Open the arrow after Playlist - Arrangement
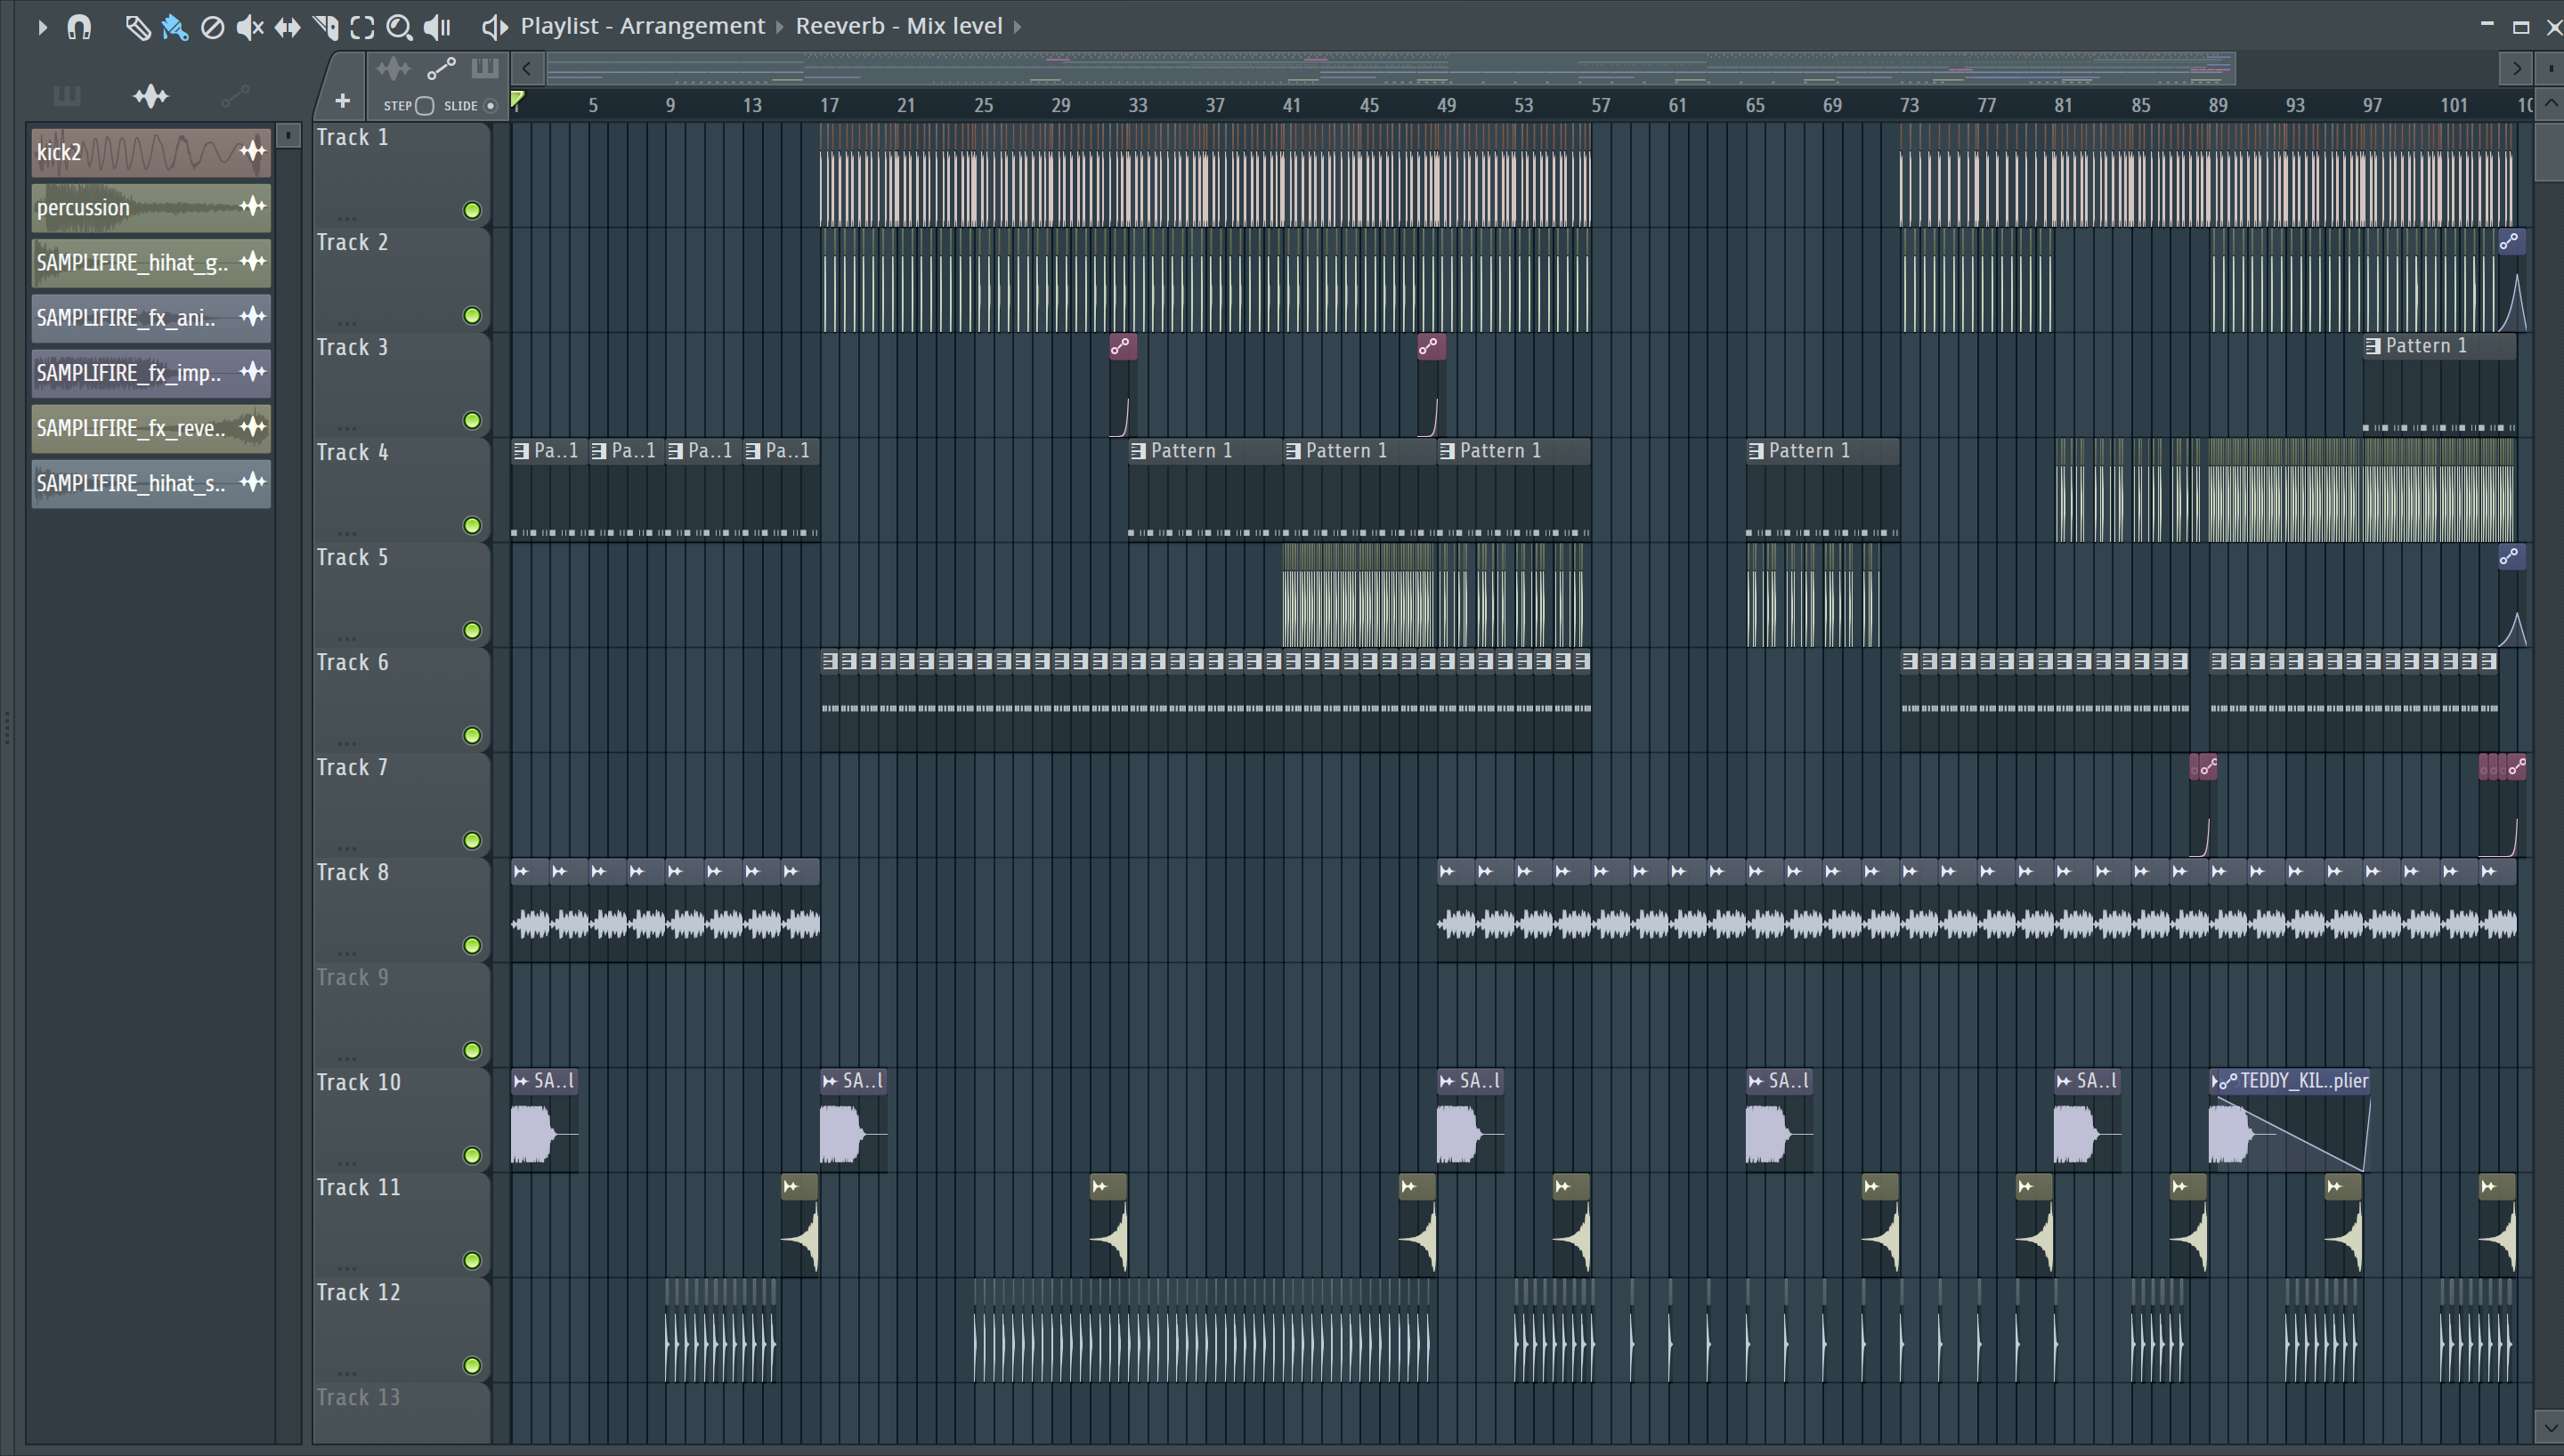Screen dimensions: 2564x1456 (x=780, y=27)
